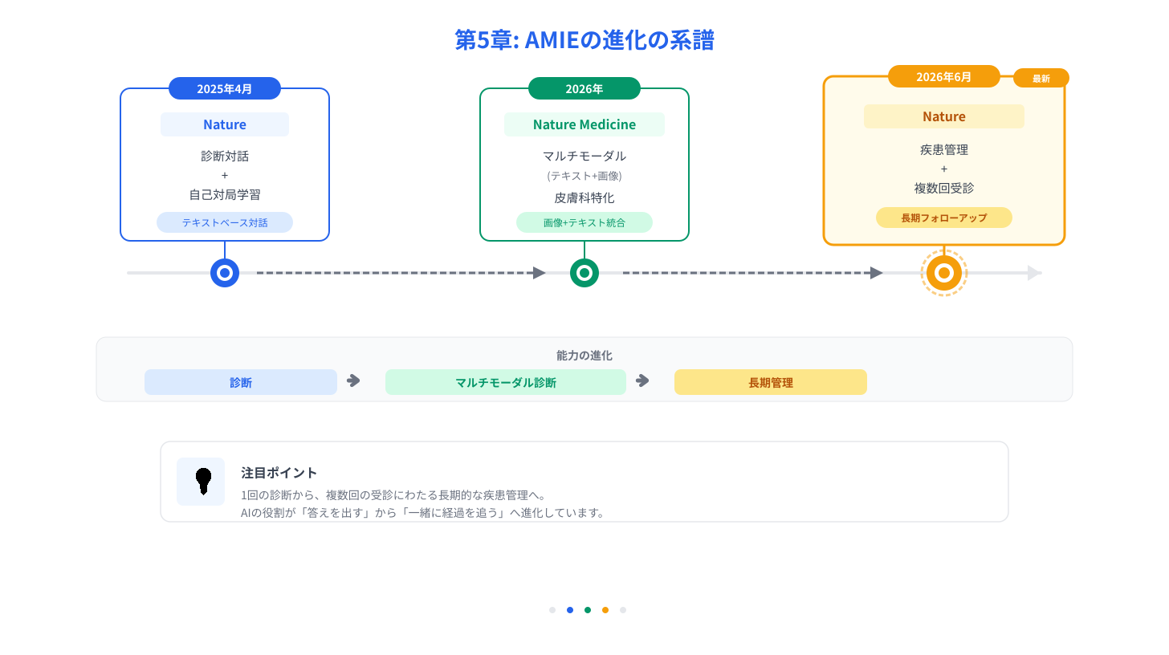The image size is (1169, 655).
Task: Select the 長期管理 capability chip
Action: pyautogui.click(x=771, y=382)
